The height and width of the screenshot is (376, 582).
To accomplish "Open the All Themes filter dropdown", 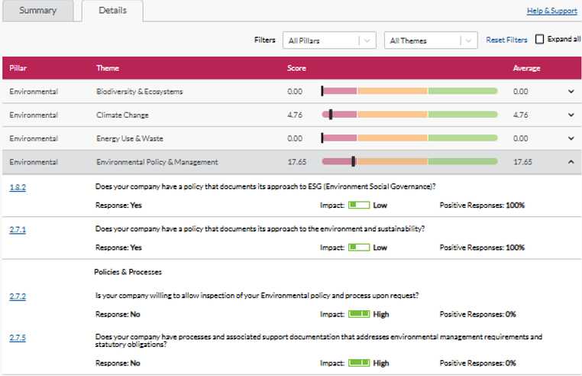I will pos(430,41).
